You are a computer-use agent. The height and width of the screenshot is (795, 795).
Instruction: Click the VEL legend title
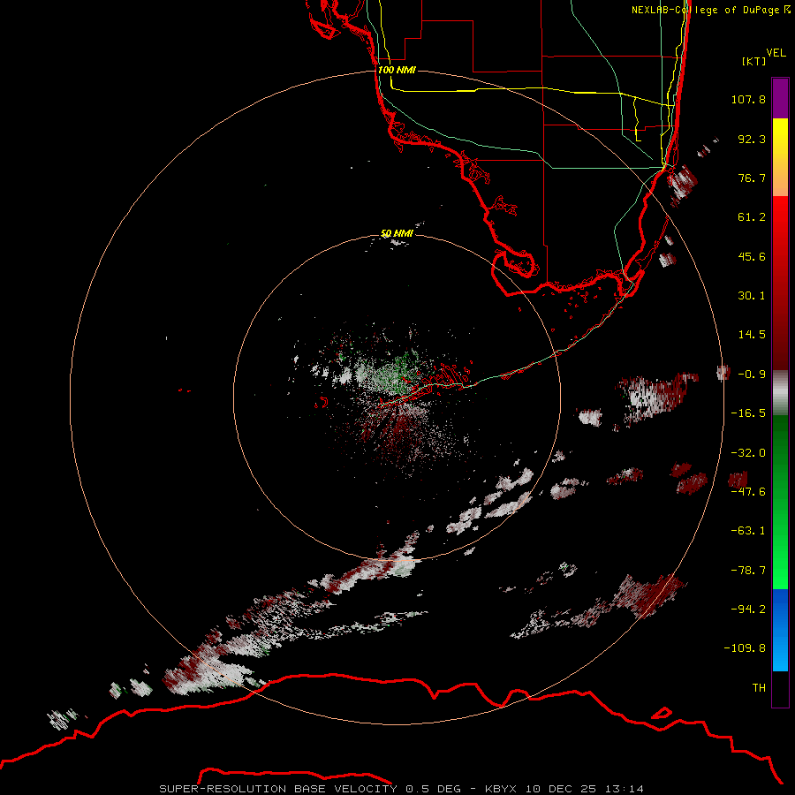pyautogui.click(x=776, y=53)
